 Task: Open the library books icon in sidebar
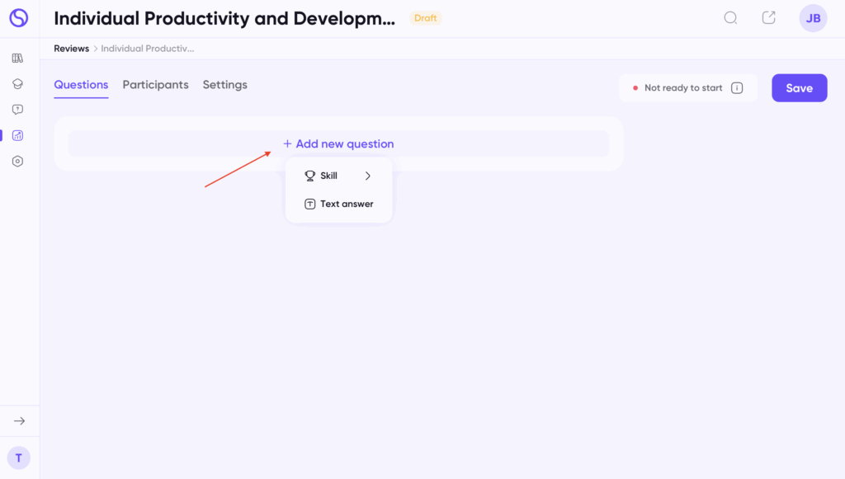pos(17,59)
